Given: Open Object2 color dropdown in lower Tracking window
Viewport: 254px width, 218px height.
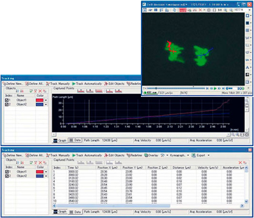Looking at the screenshot, I should pos(46,176).
